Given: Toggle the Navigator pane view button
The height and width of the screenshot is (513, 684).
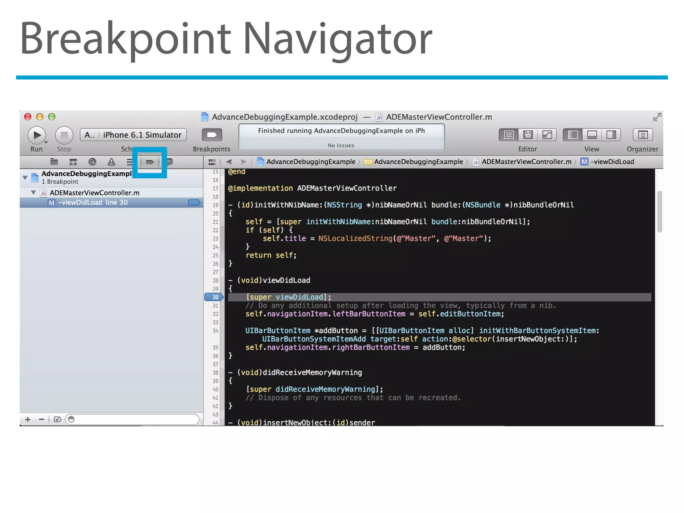Looking at the screenshot, I should click(573, 135).
